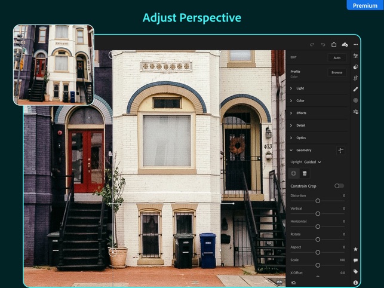Click the Distortion slider handle
The image size is (384, 288).
[x=318, y=201]
